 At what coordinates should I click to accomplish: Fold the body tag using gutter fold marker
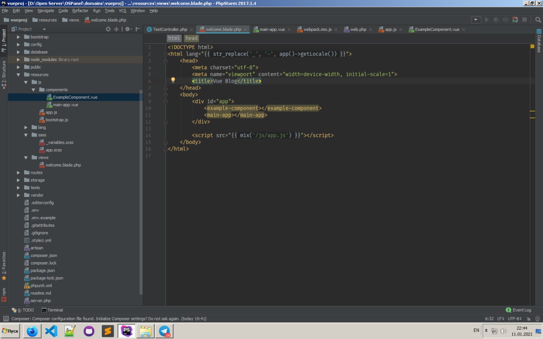pyautogui.click(x=165, y=95)
